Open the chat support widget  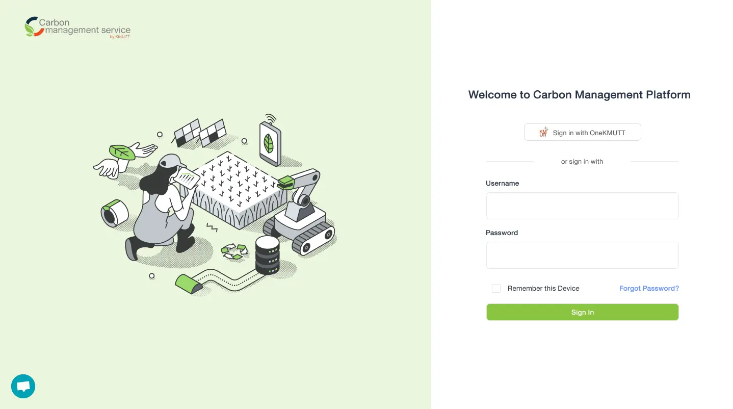(x=23, y=386)
